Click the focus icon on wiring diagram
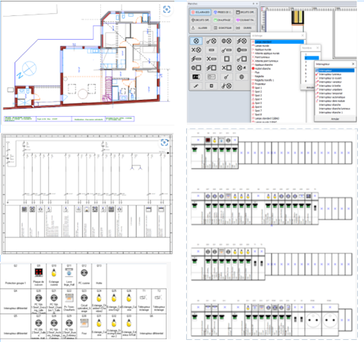Screen dimensions: 364x342 click(164, 142)
